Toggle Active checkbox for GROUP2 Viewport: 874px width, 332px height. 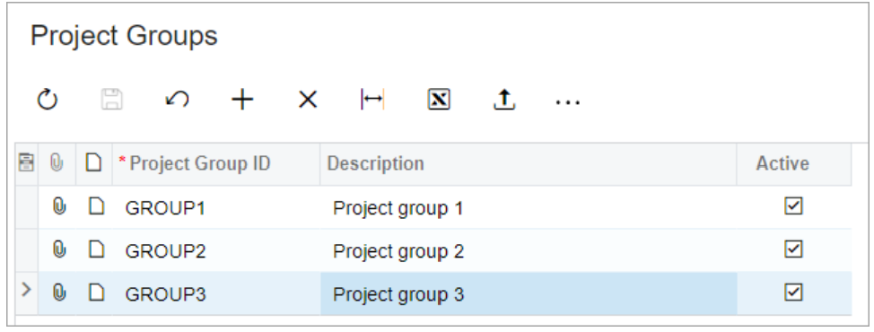793,249
